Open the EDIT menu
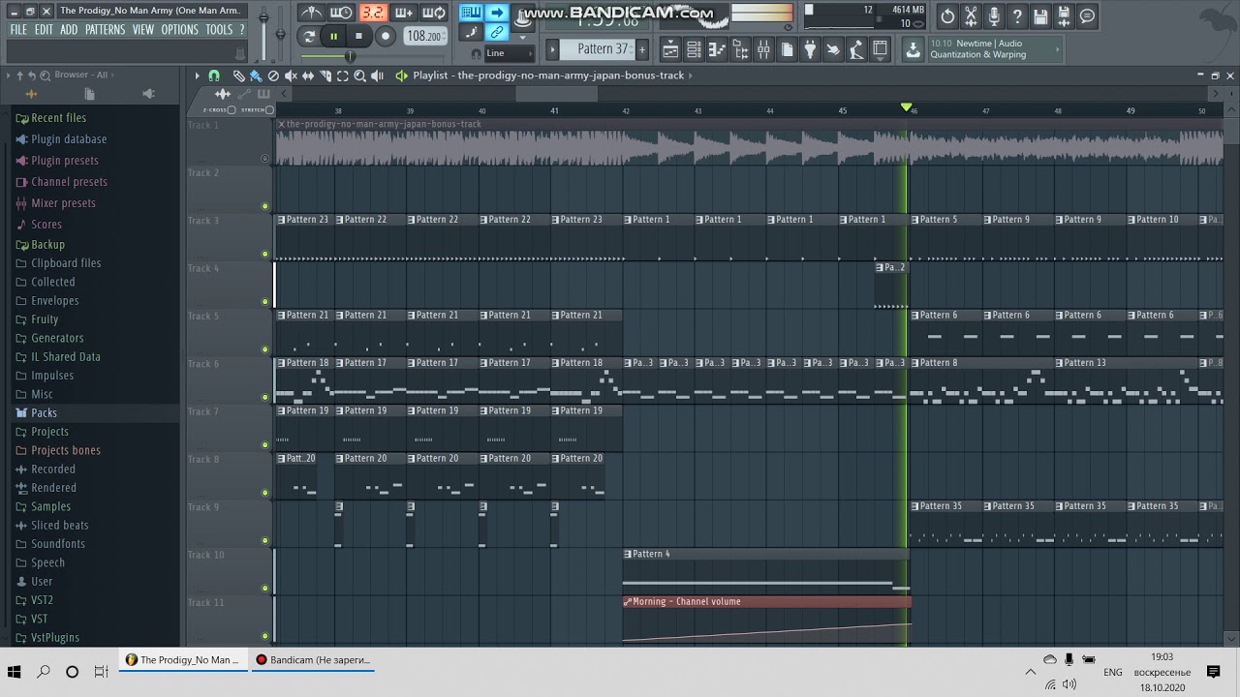1240x697 pixels. (x=44, y=30)
